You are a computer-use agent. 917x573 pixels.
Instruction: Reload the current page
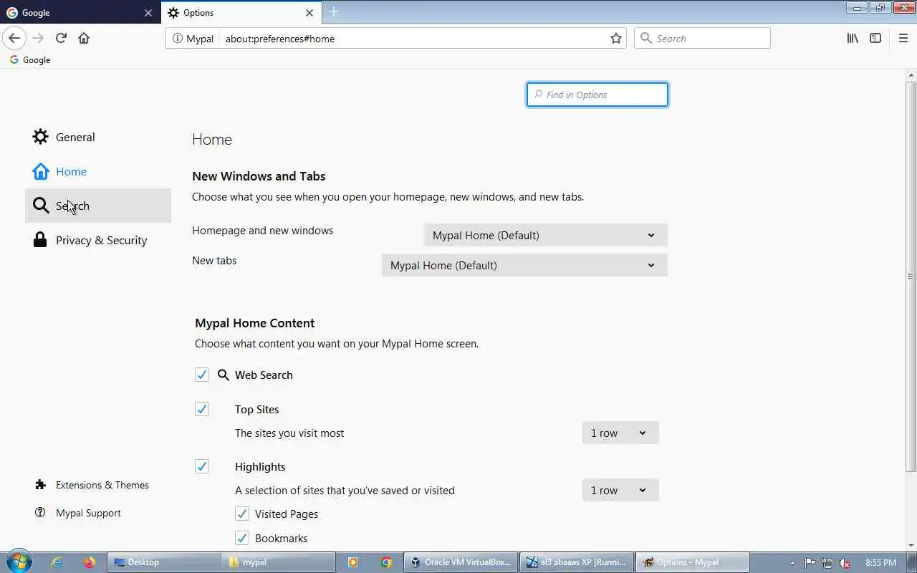coord(61,38)
